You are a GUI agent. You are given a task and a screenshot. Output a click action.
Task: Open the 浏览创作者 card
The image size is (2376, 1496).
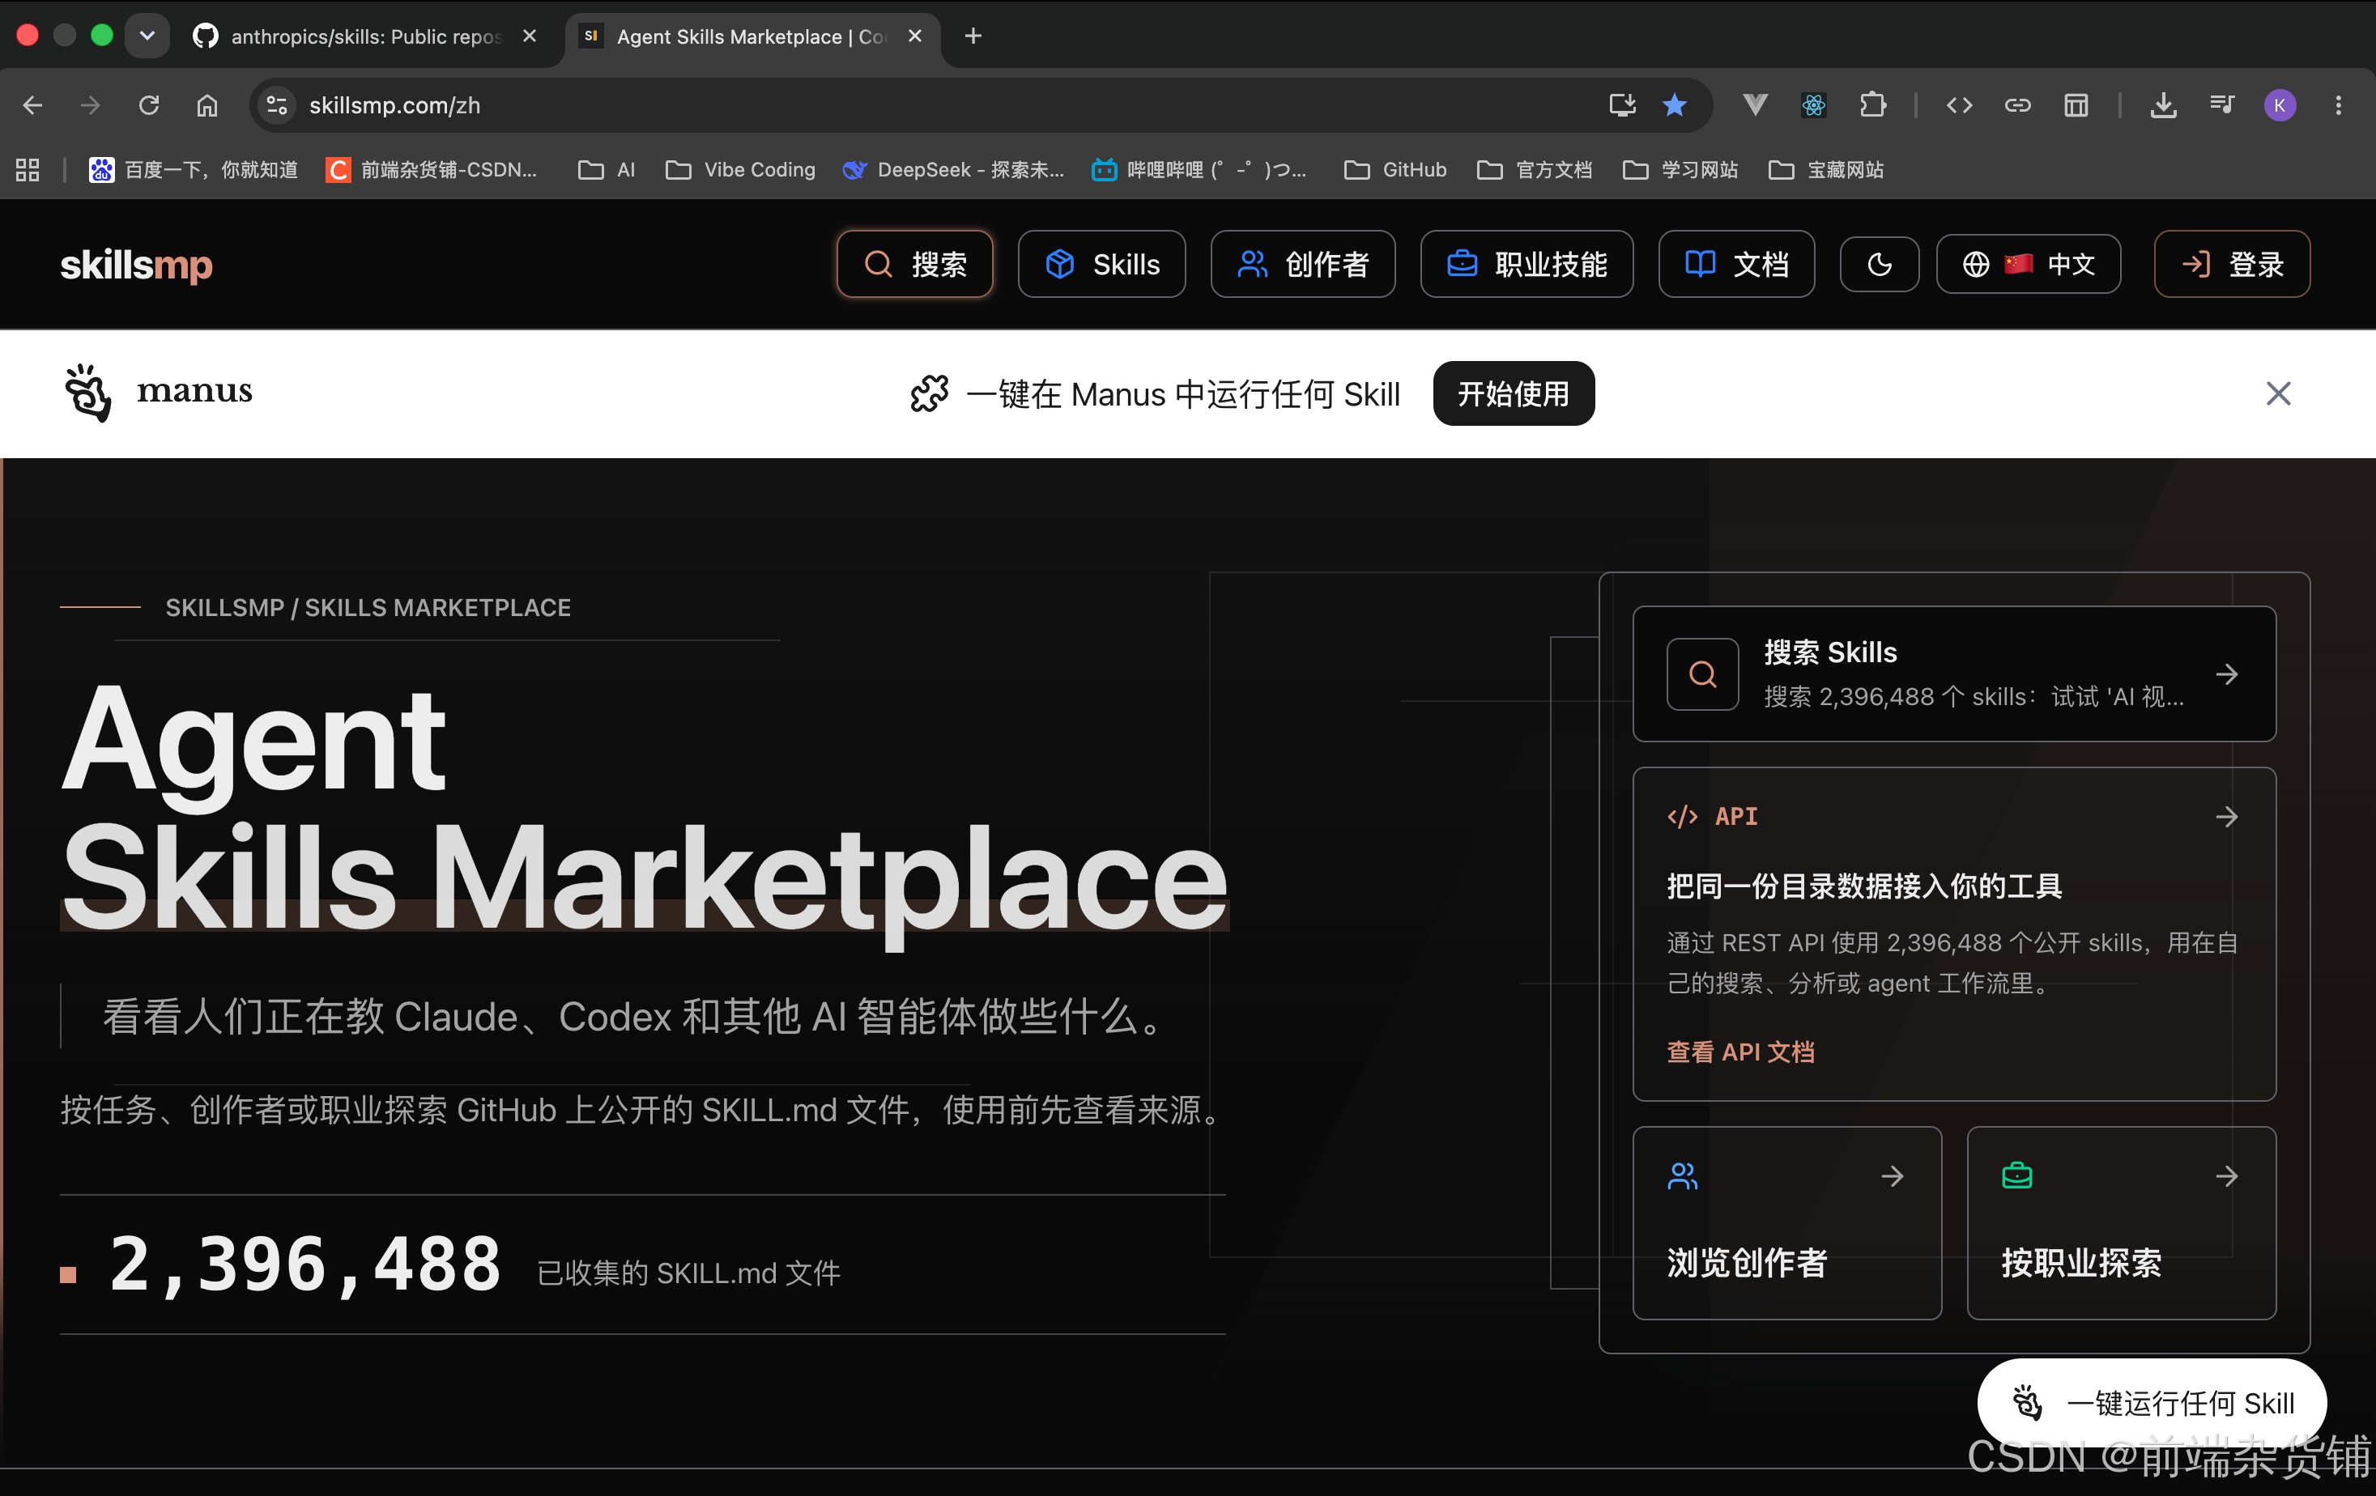1787,1223
